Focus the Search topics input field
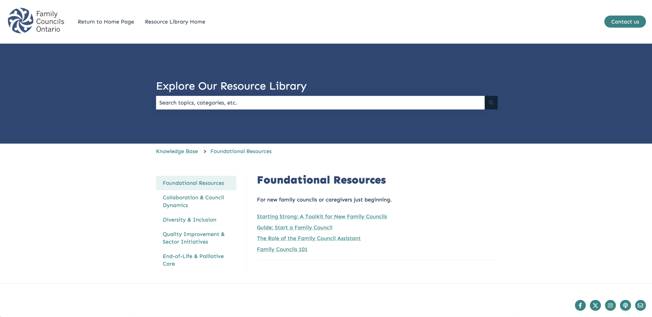Viewport: 652px width, 317px height. (x=320, y=103)
